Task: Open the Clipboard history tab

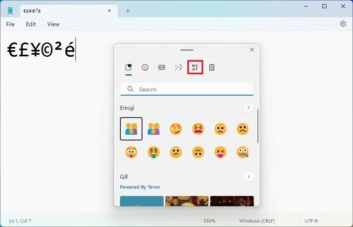Action: click(212, 67)
